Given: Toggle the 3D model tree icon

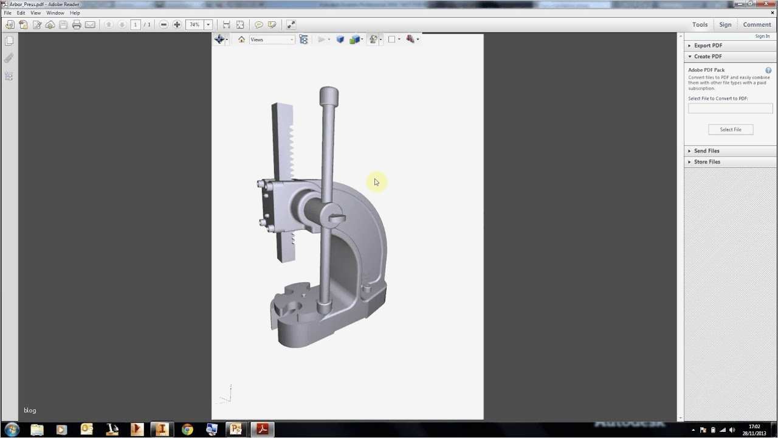Looking at the screenshot, I should click(304, 40).
